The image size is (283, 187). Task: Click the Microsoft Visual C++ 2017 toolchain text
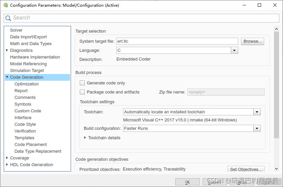tap(180, 120)
